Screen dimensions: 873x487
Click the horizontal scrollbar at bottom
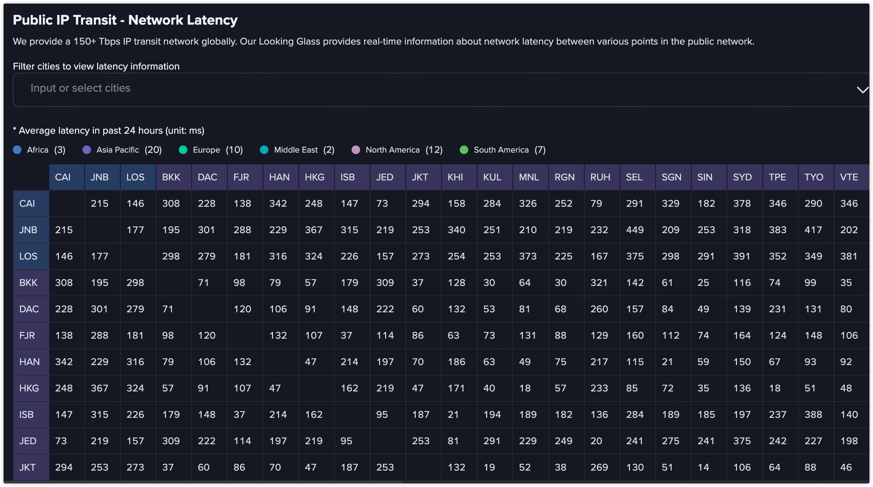click(x=203, y=482)
